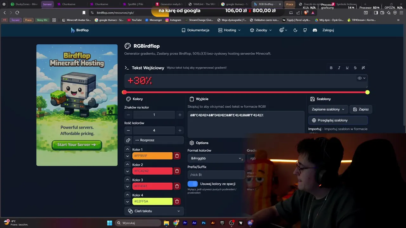
Task: Move Kolor 1 up with arrow
Action: coord(128,149)
